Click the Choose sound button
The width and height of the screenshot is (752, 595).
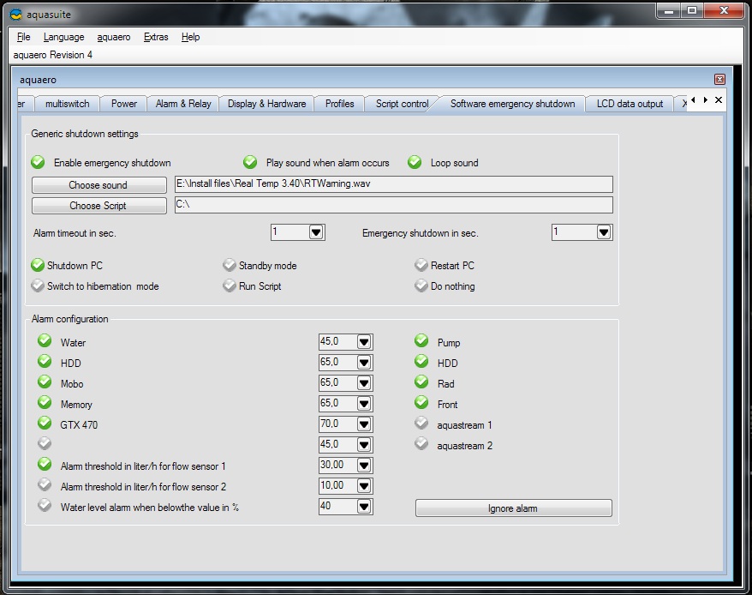click(98, 185)
